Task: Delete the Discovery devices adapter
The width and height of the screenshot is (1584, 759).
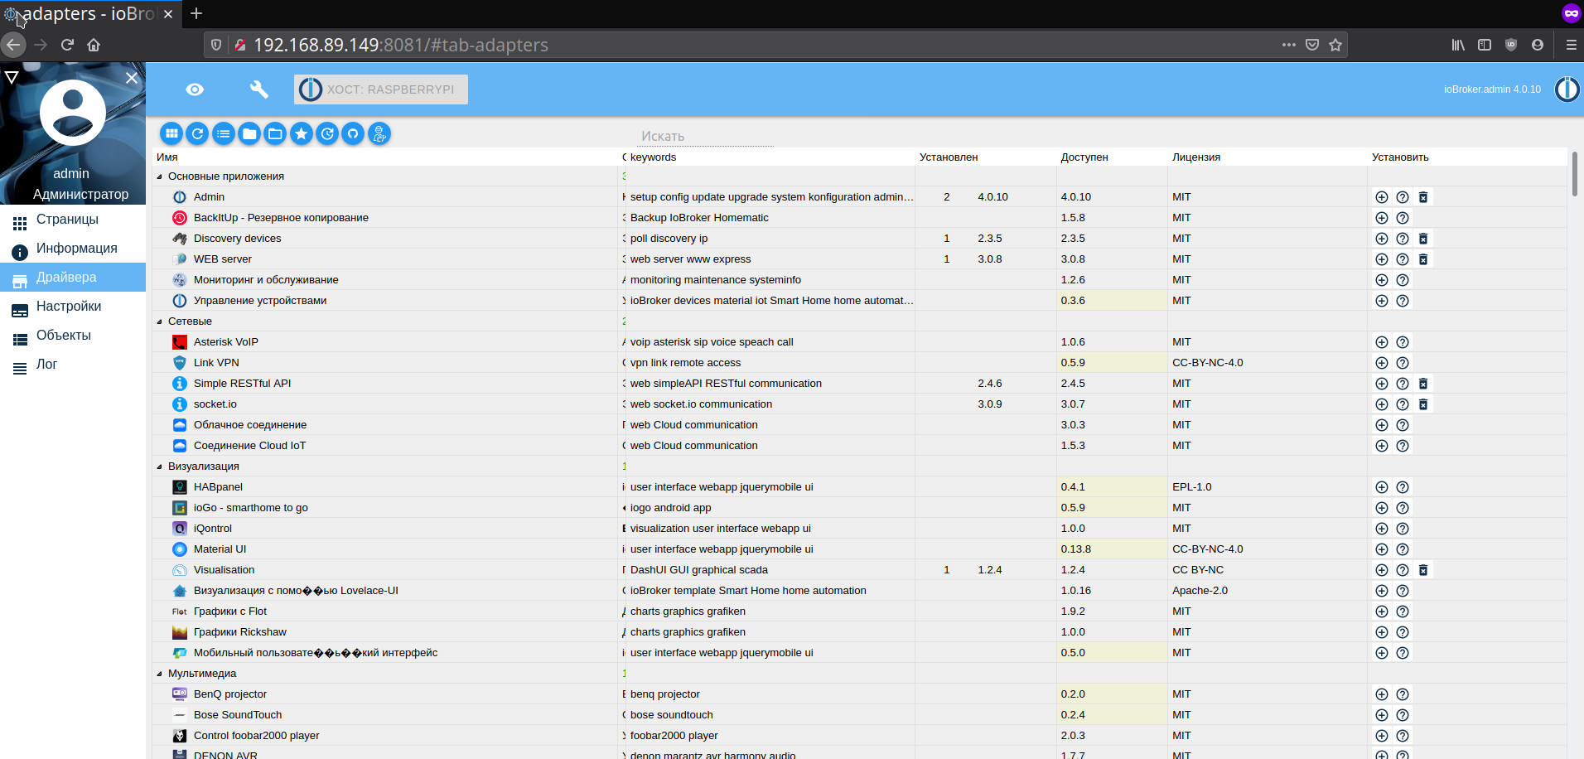Action: pyautogui.click(x=1423, y=239)
